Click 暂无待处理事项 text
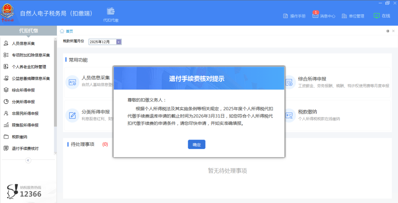The width and height of the screenshot is (398, 203). point(227,171)
